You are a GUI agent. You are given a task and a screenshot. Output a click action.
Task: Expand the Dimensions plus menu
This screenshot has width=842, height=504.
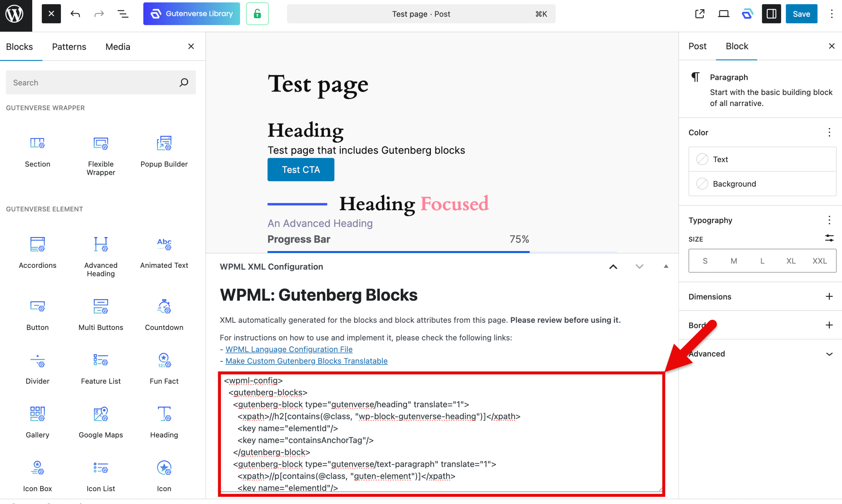[x=829, y=296]
